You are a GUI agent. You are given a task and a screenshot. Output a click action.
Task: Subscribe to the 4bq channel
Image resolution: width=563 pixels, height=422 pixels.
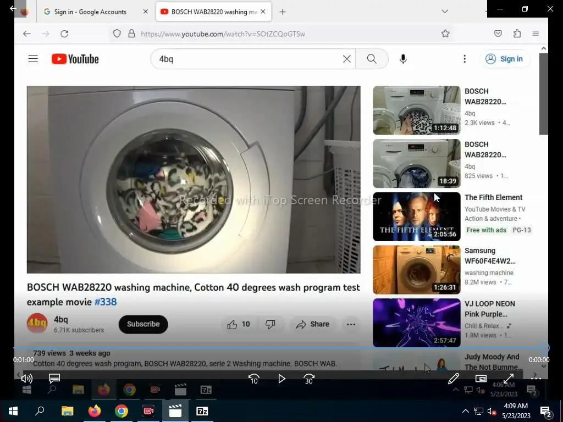click(143, 324)
